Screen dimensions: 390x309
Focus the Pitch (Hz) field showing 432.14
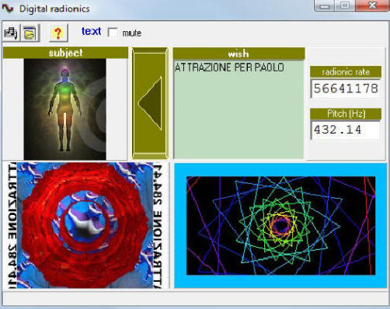point(346,130)
